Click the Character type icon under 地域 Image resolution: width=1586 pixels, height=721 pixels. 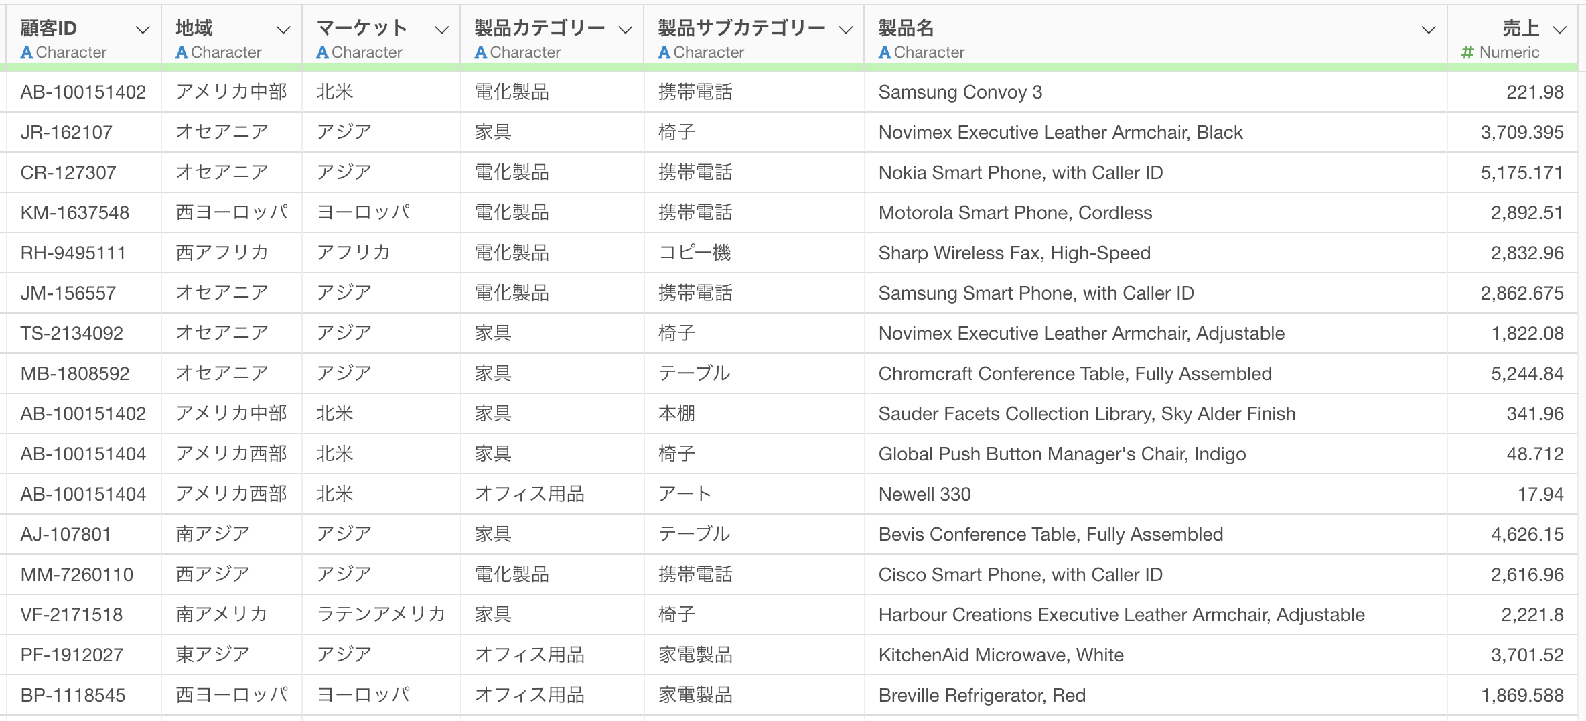pyautogui.click(x=182, y=52)
